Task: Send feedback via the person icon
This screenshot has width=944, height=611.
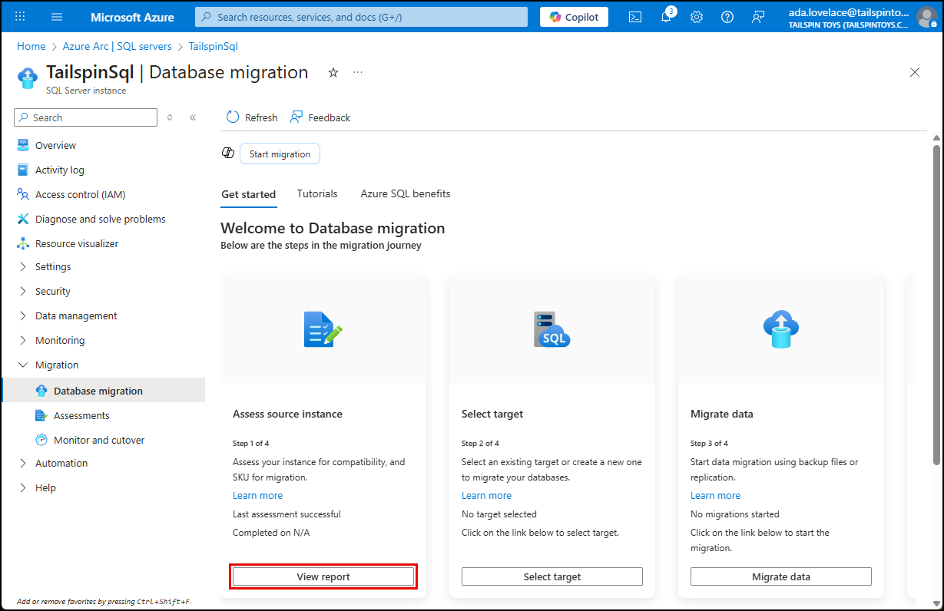Action: tap(758, 16)
